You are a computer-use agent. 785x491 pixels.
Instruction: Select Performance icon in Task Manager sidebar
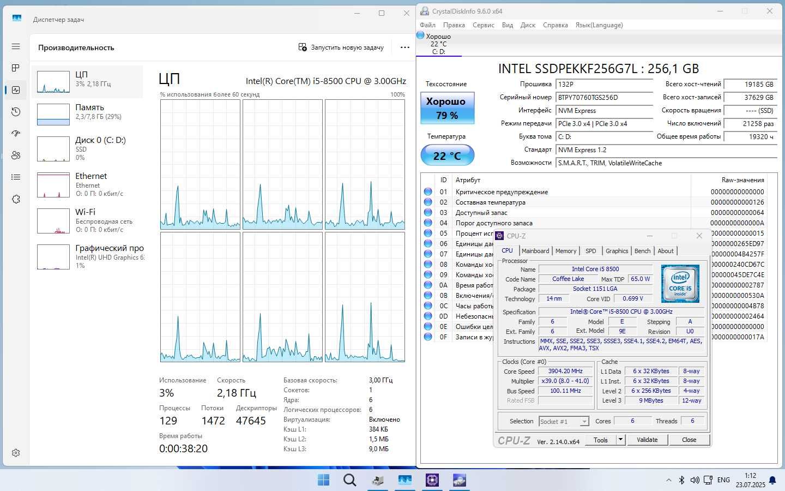coord(16,90)
